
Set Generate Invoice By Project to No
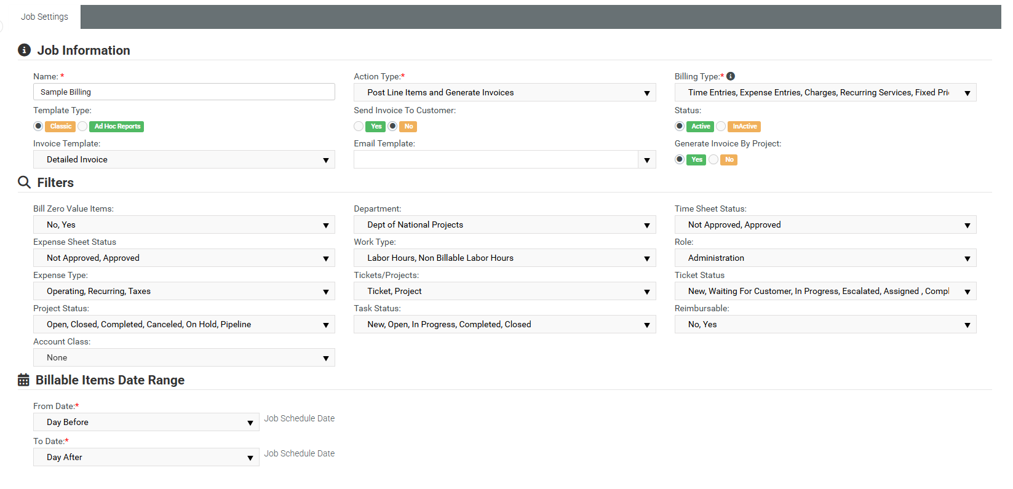713,159
